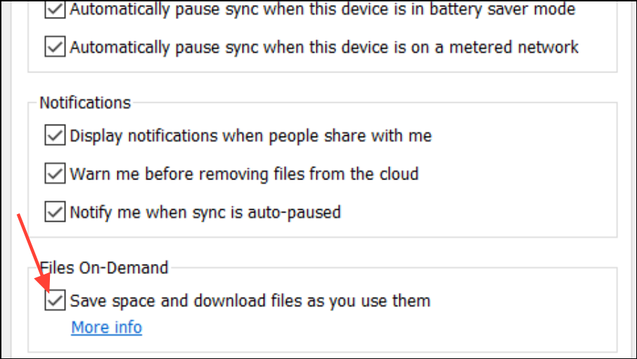The width and height of the screenshot is (637, 359).
Task: Click the 'Save space and download files' text
Action: (x=250, y=301)
